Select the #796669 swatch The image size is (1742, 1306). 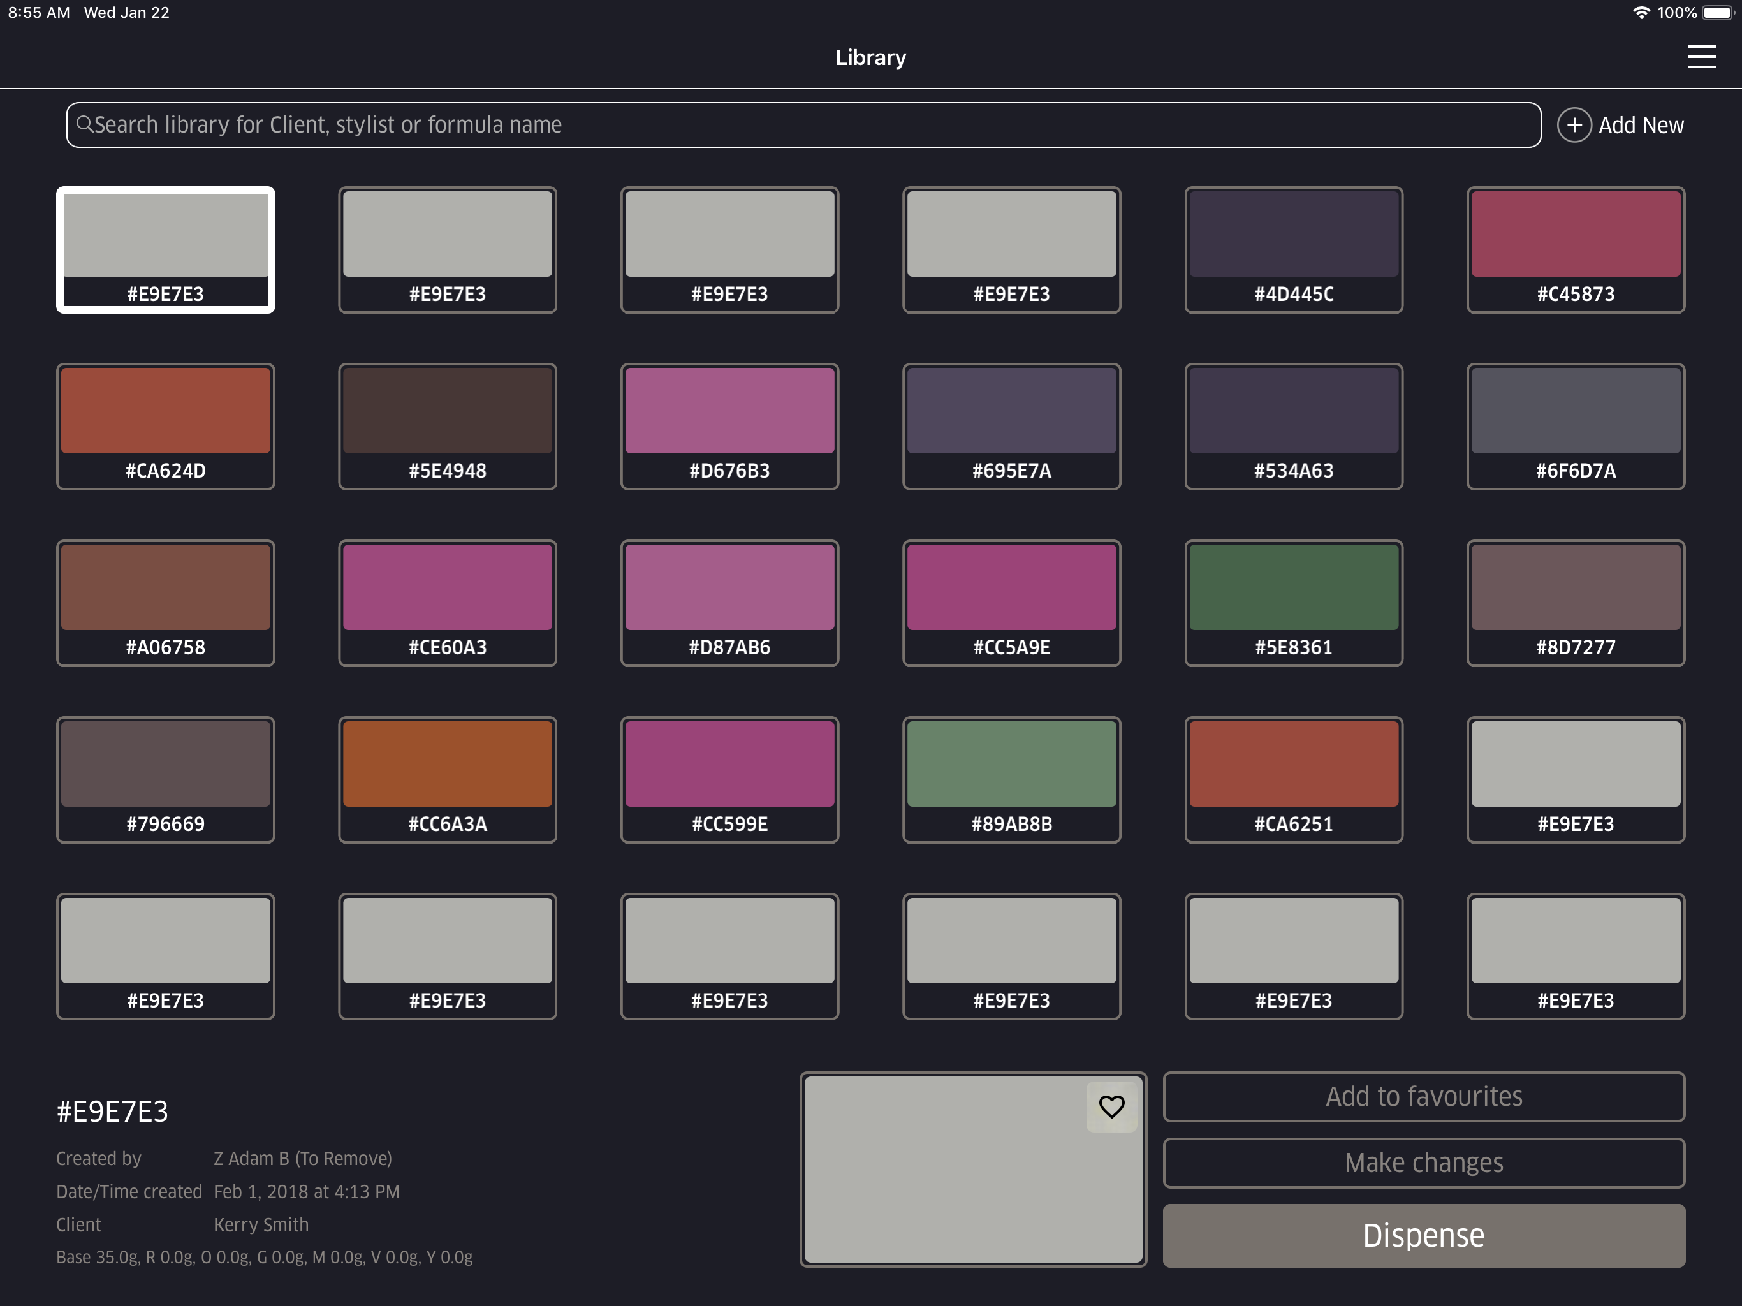point(165,779)
